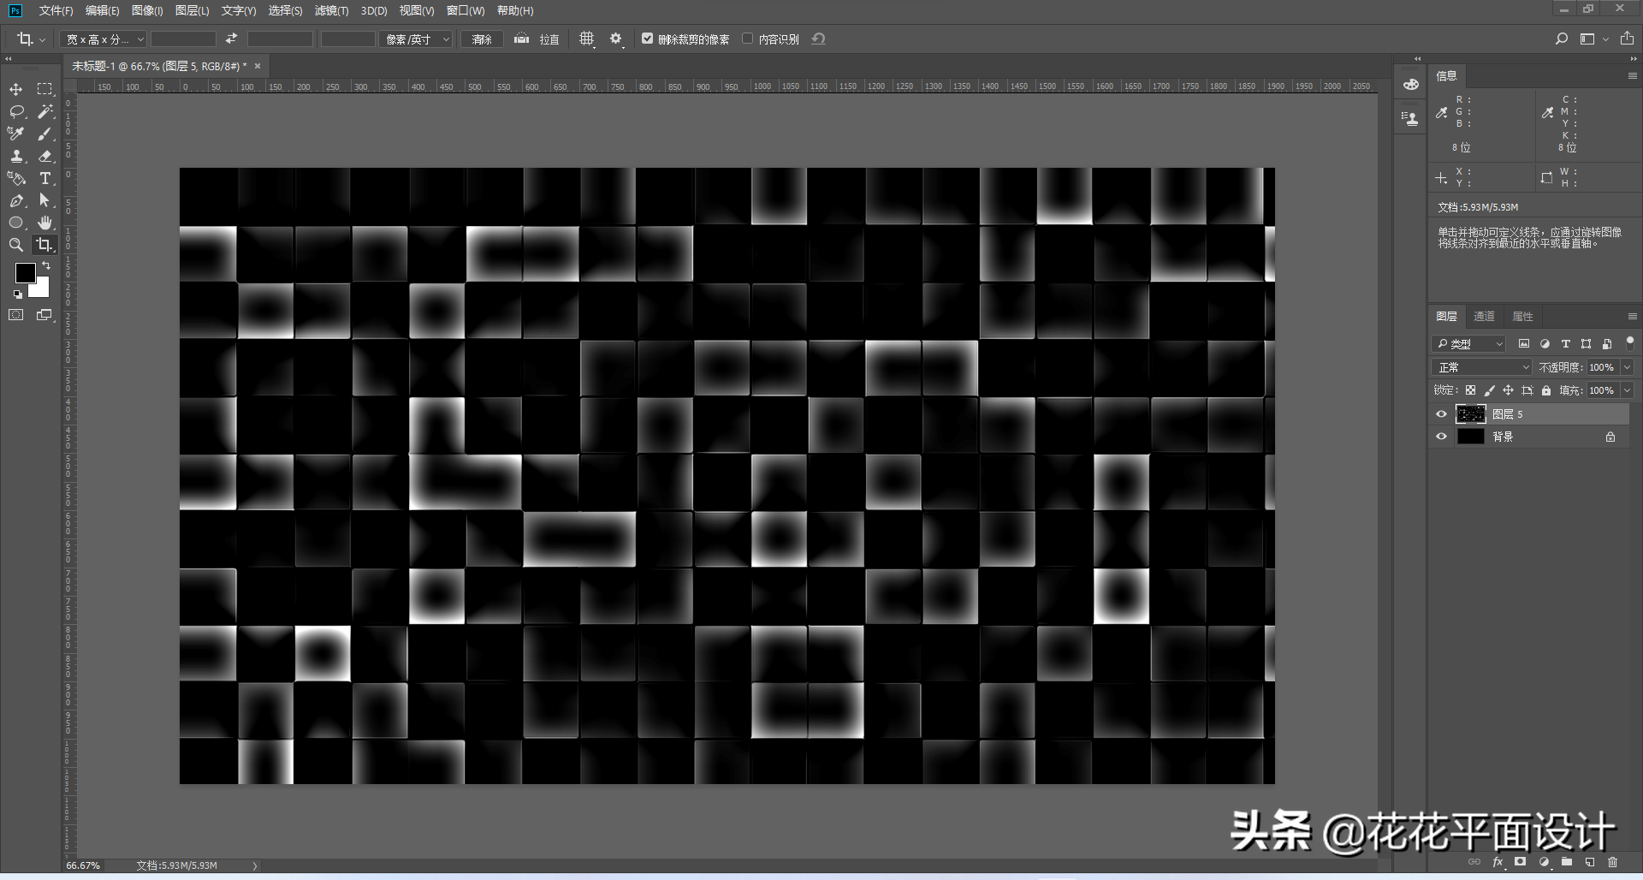
Task: Open the 像素/英寸 resolution unit dropdown
Action: coord(415,39)
